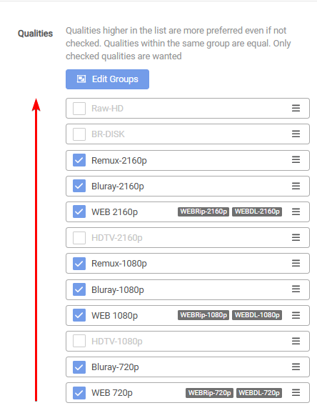The width and height of the screenshot is (317, 408).
Task: Uncheck the Remux-2160p checkbox
Action: coord(79,160)
